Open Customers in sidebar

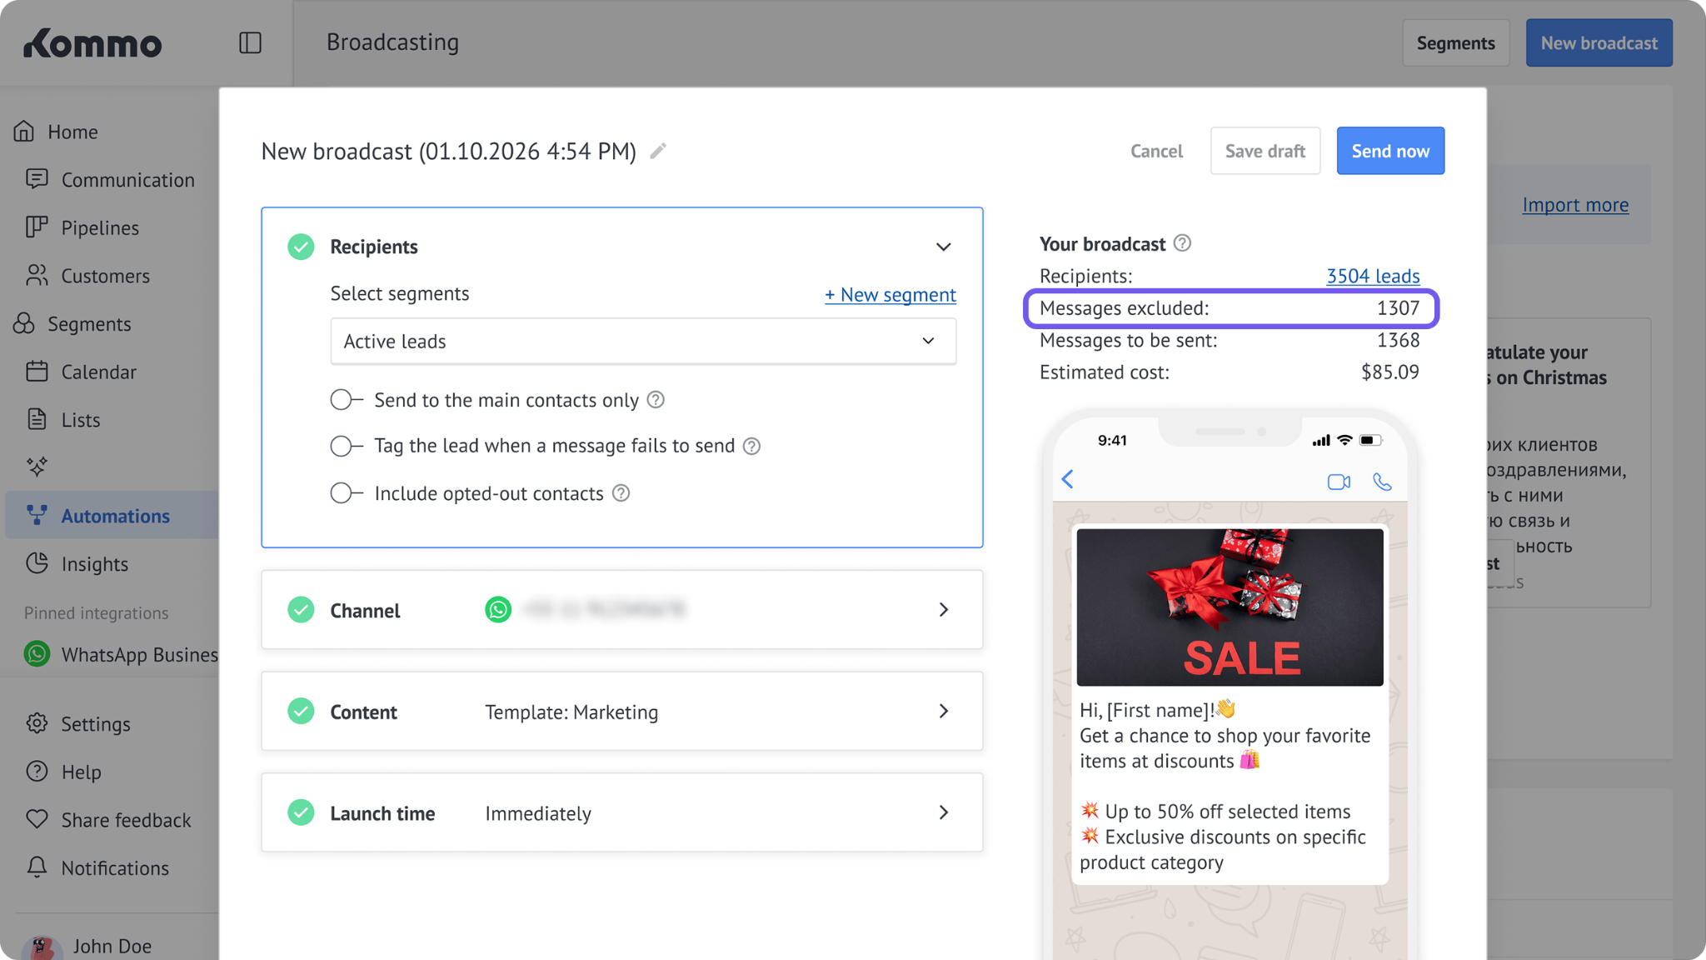[87, 276]
